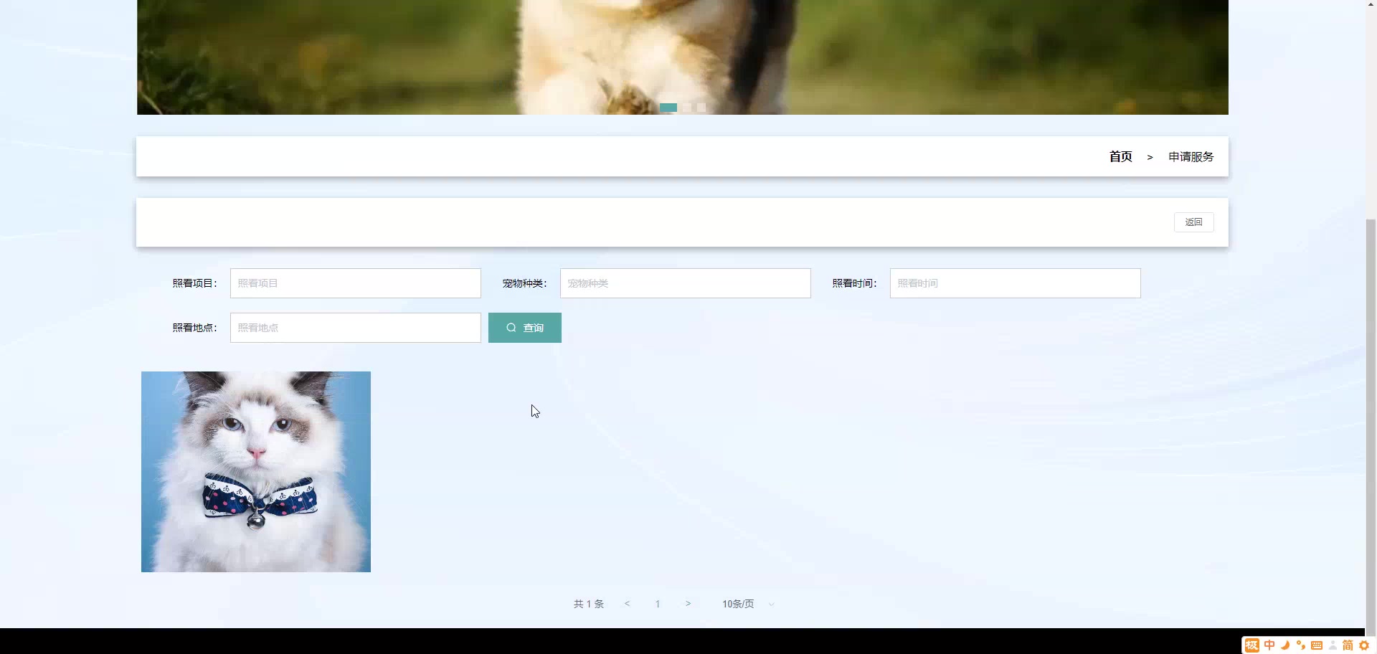Open the 10条/页 page size dropdown

point(748,604)
